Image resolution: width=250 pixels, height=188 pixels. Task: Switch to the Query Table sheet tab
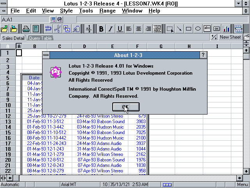click(40, 38)
